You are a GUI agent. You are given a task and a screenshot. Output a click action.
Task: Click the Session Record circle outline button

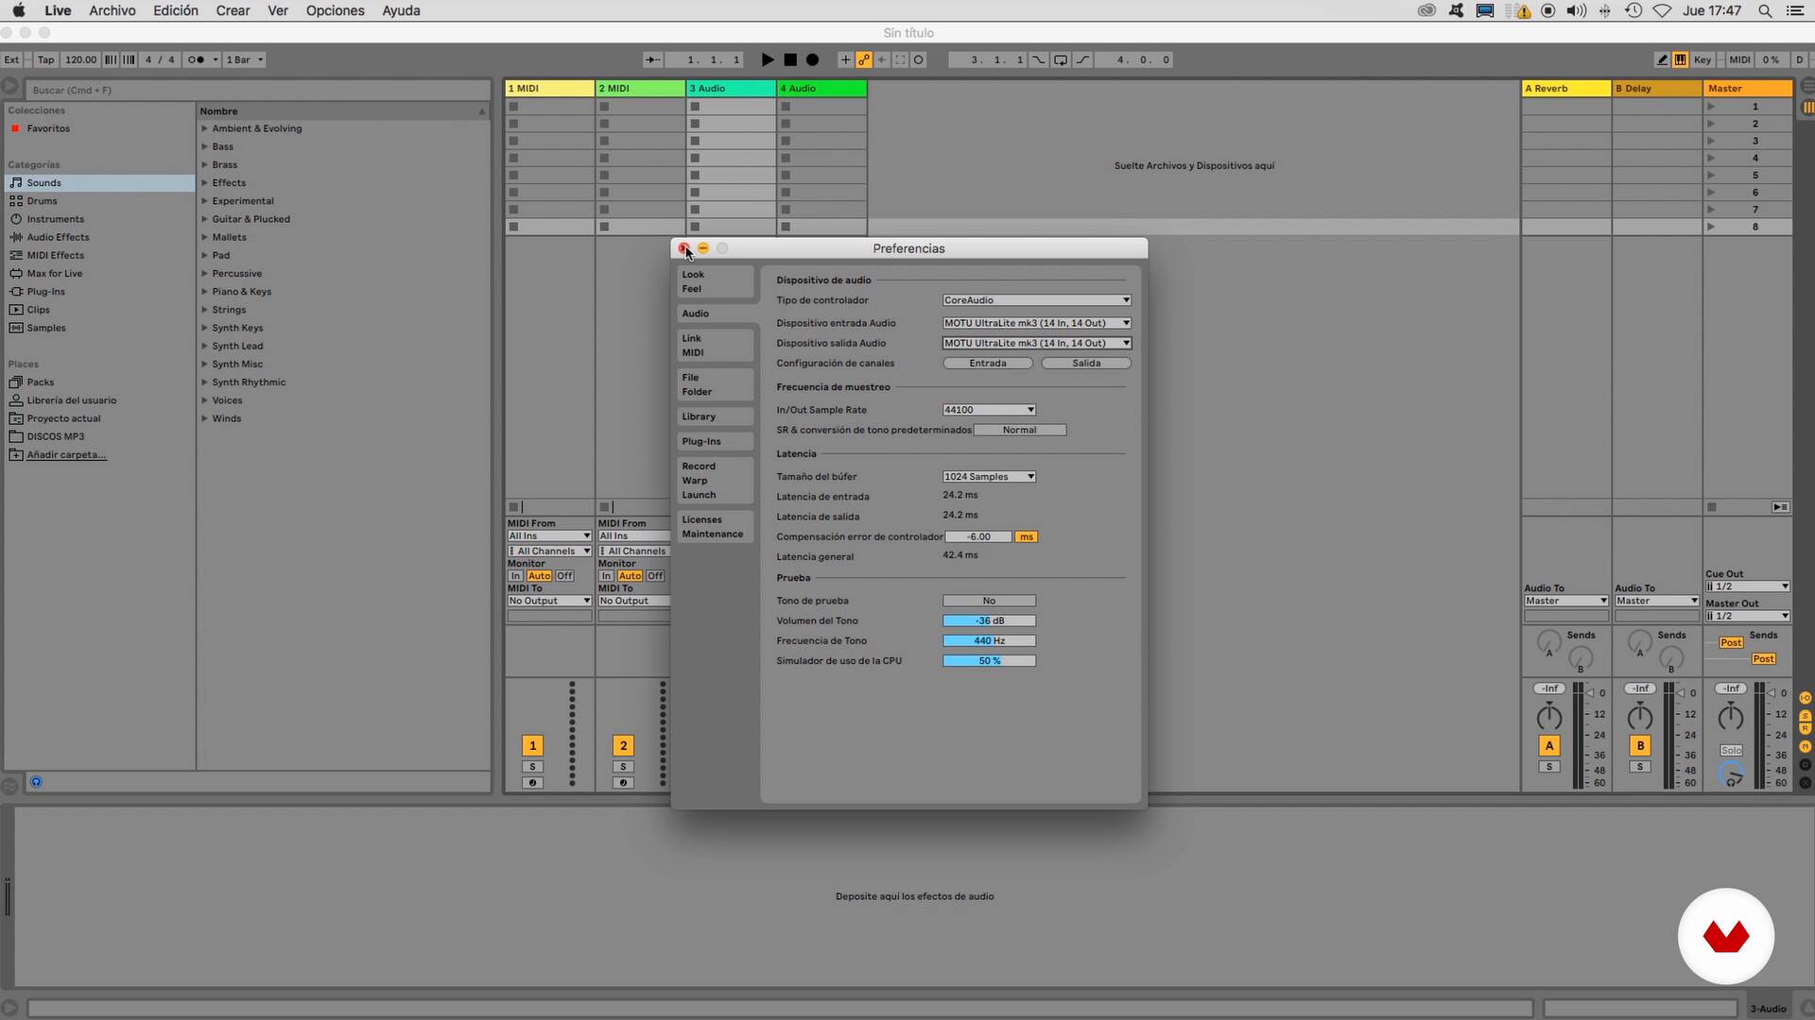click(x=918, y=59)
